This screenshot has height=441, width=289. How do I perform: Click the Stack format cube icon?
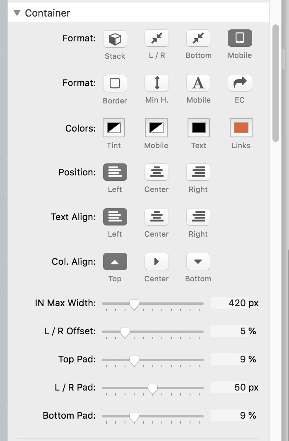pos(115,39)
